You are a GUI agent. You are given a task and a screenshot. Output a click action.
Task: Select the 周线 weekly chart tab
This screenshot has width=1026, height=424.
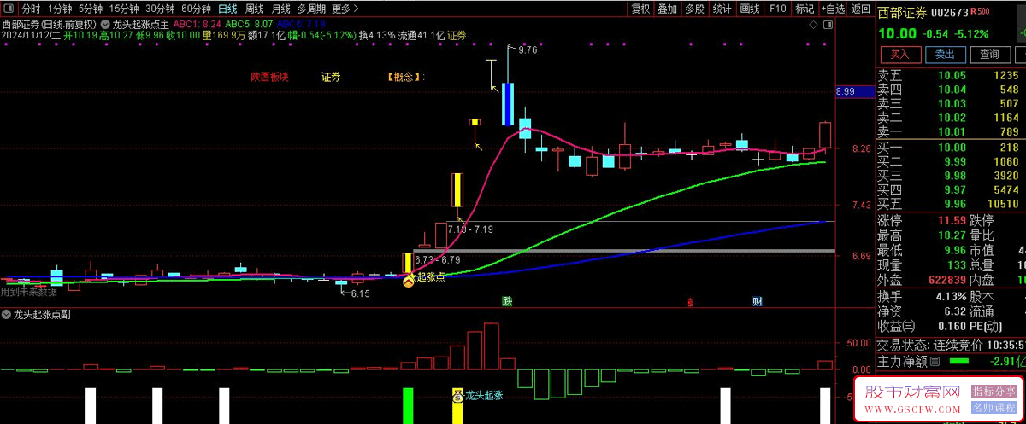(254, 9)
